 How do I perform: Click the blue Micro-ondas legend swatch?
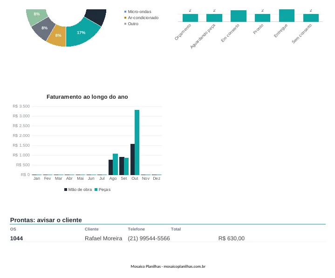(x=125, y=12)
